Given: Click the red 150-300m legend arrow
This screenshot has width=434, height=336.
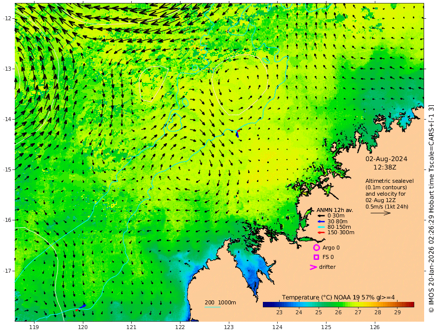Looking at the screenshot, I should click(321, 233).
